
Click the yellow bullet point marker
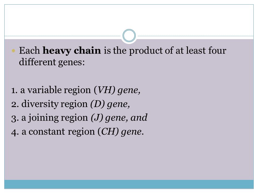pos(14,51)
